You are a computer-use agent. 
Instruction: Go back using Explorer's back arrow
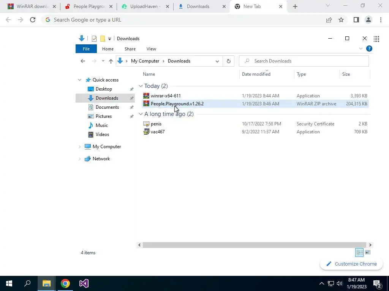point(83,61)
